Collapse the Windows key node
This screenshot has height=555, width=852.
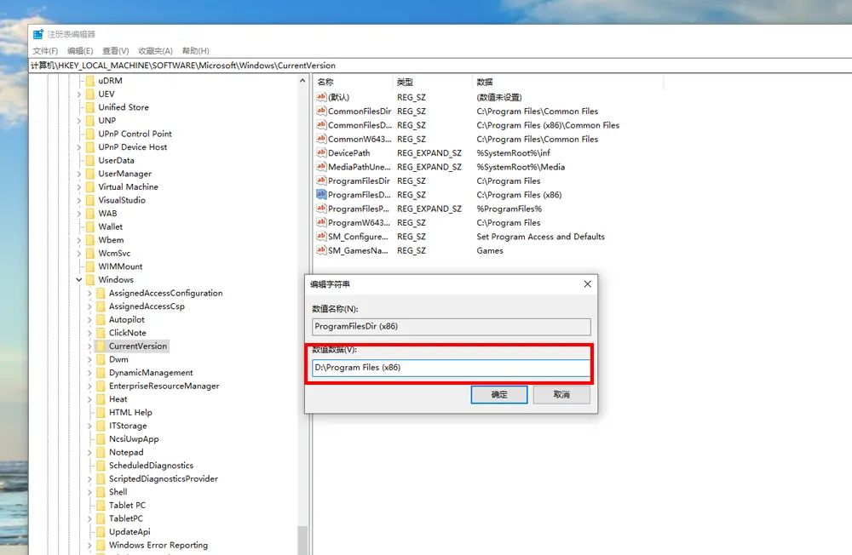pos(79,280)
